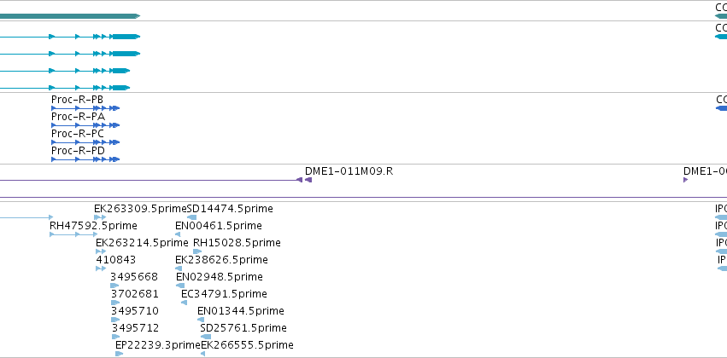Image resolution: width=727 pixels, height=358 pixels.
Task: Select the Proc-R-PB transcript label
Action: point(77,100)
